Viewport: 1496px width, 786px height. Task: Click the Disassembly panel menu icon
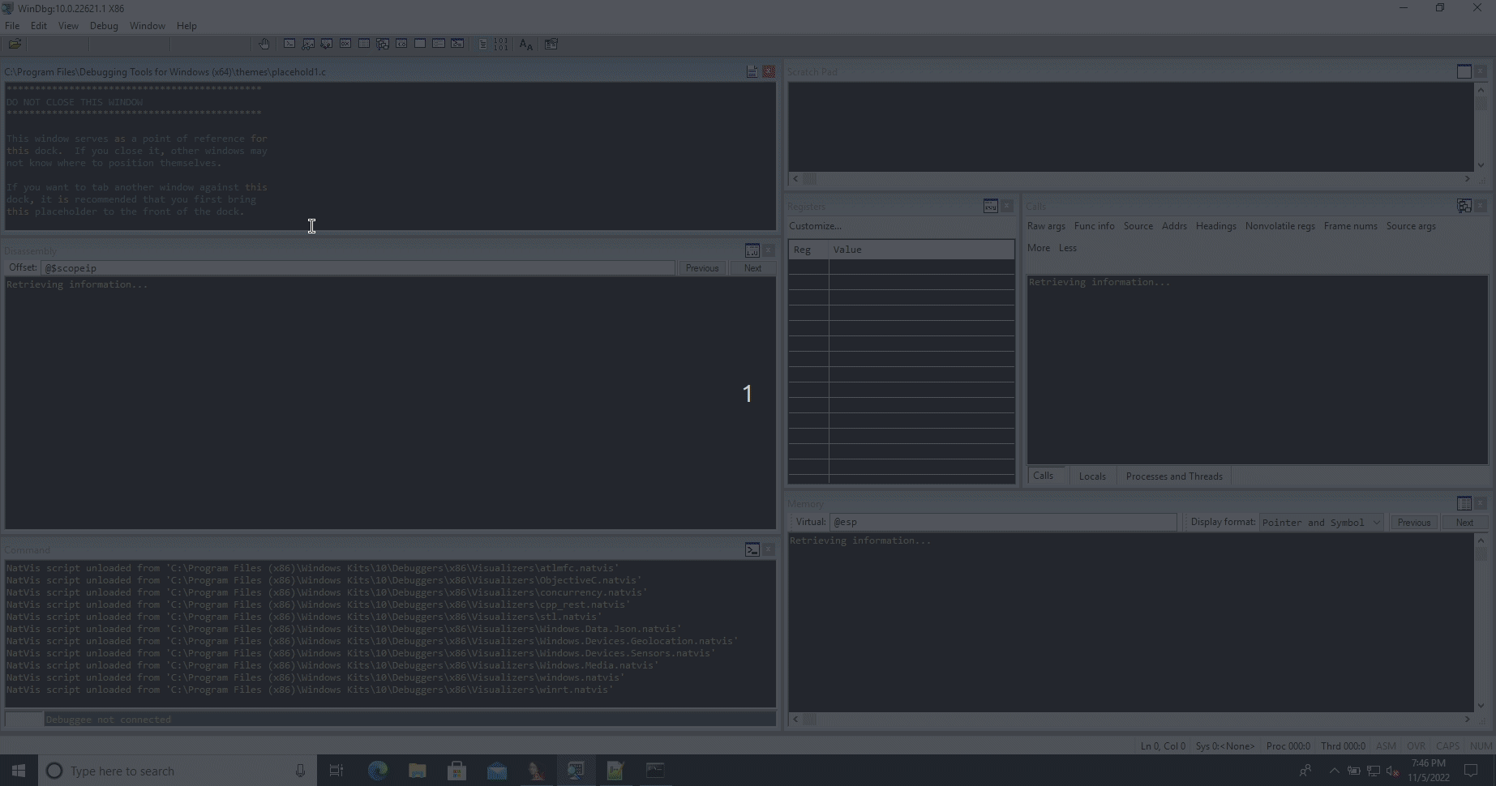pos(752,251)
